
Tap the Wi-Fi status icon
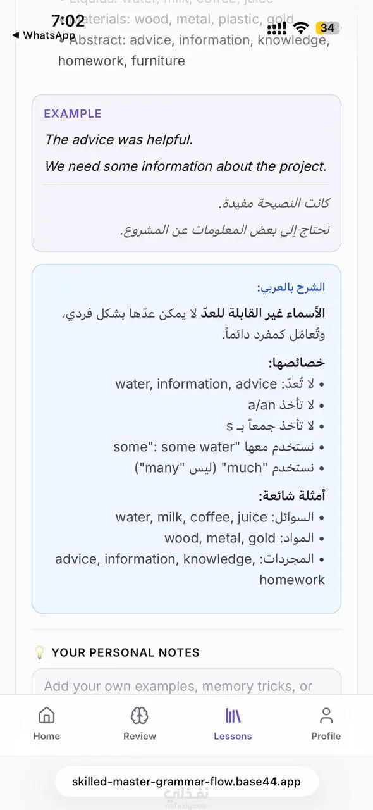302,28
